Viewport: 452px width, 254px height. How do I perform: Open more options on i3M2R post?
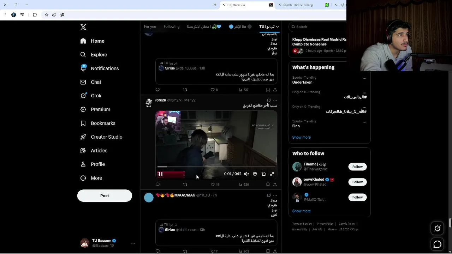(275, 100)
